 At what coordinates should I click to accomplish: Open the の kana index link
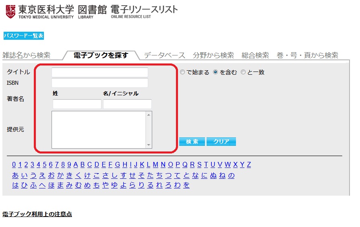click(x=232, y=175)
